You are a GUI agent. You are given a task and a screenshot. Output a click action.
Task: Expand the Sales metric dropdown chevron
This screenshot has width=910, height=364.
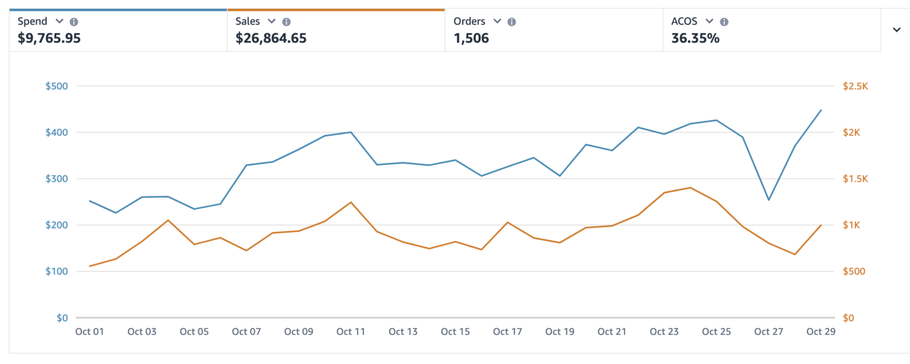tap(271, 21)
